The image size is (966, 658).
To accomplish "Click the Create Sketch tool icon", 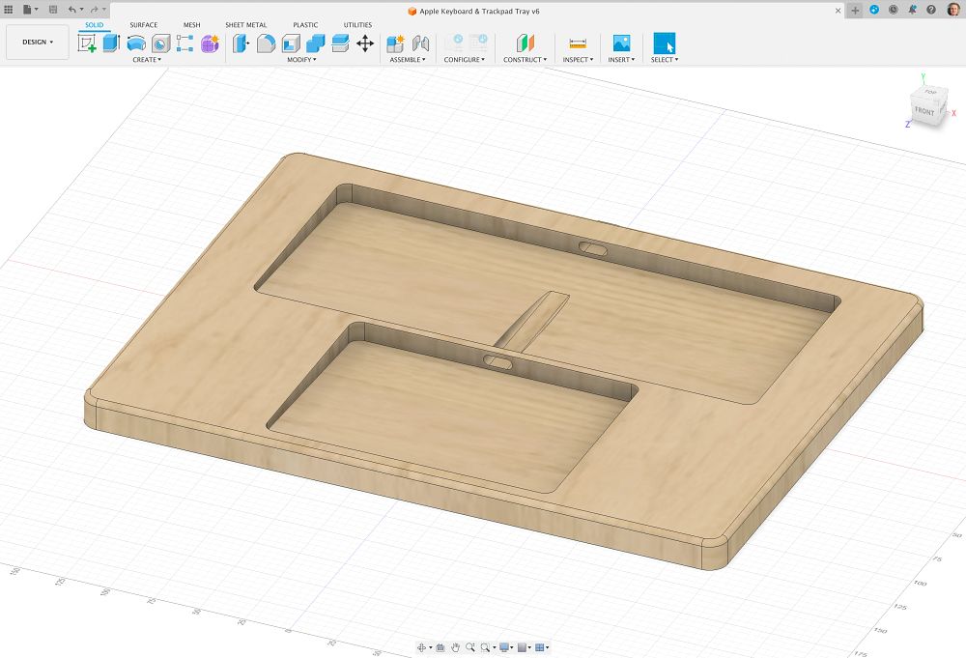I will (x=87, y=43).
